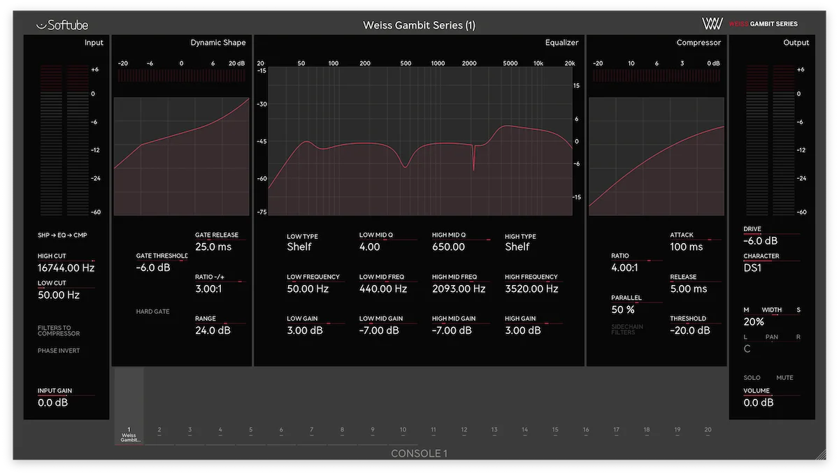The width and height of the screenshot is (839, 475).
Task: Adjust the stereo Width 20% slider
Action: [x=771, y=316]
